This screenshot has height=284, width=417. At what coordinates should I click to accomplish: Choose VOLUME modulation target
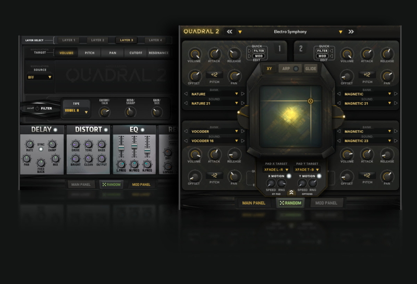coord(67,53)
